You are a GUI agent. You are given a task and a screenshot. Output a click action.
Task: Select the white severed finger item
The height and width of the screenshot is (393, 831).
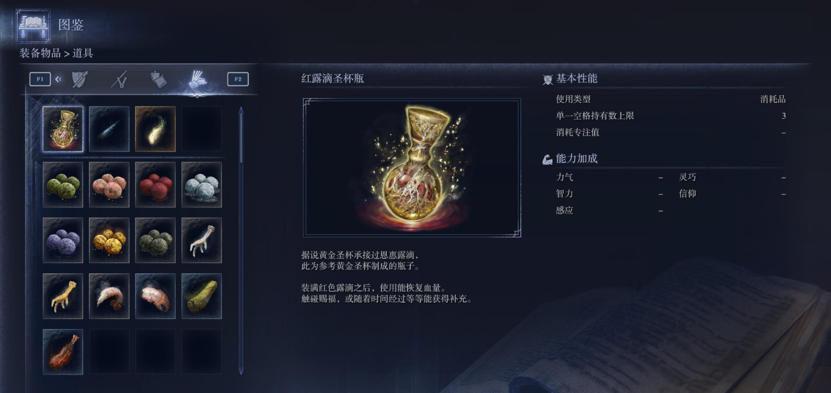pos(202,241)
